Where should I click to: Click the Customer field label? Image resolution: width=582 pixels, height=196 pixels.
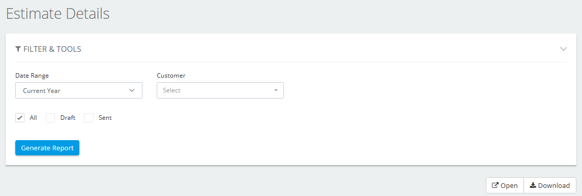[171, 76]
